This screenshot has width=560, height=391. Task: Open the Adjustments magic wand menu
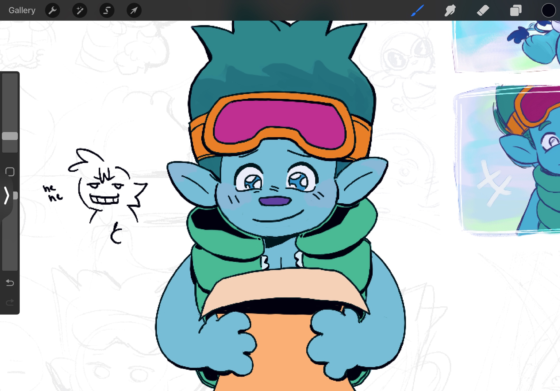[x=80, y=11]
